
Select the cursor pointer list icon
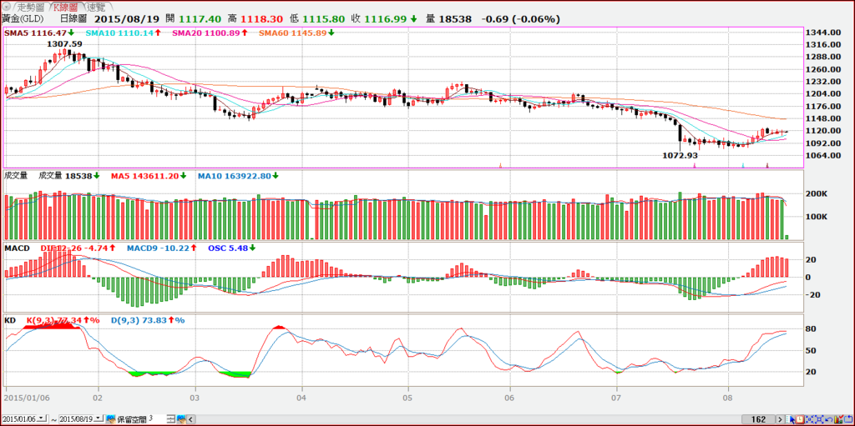tap(790, 419)
